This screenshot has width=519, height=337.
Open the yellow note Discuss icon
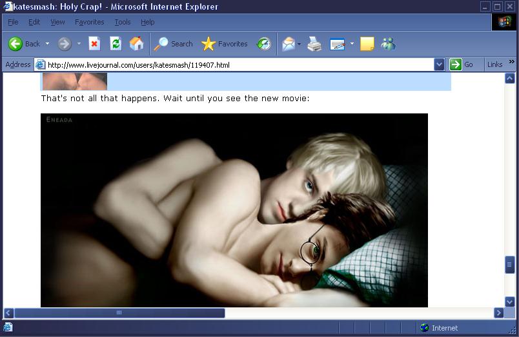[367, 44]
